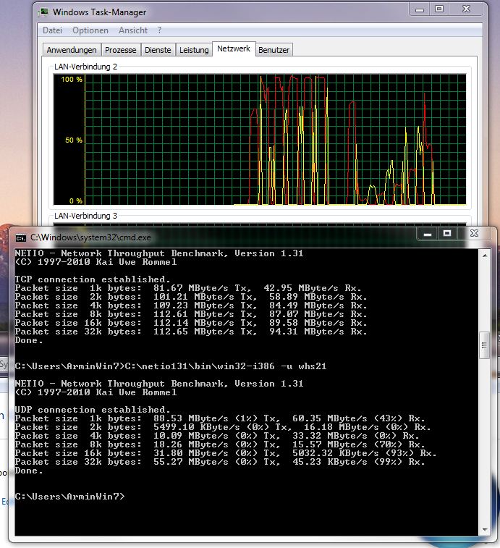
Task: Click the 50 % graph axis label
Action: click(x=74, y=140)
